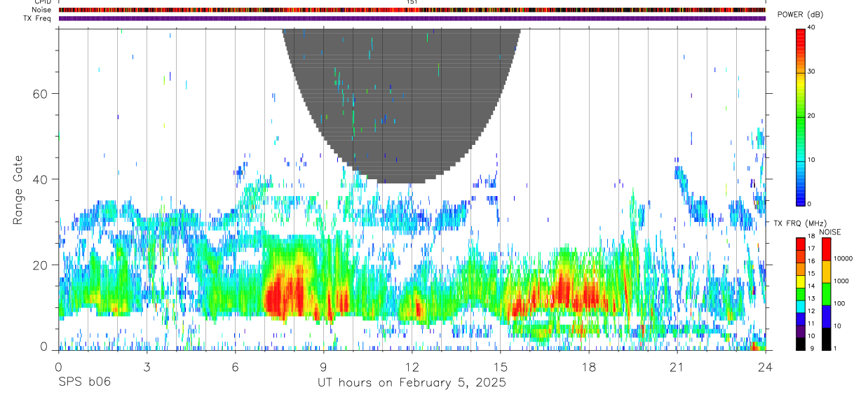Click the x-axis tick label '9'

pos(324,367)
